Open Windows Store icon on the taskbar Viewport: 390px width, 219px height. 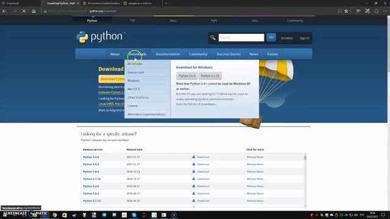tap(65, 215)
